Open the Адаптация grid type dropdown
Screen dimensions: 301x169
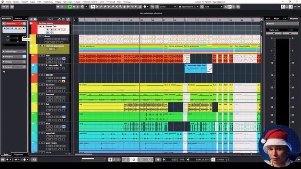pyautogui.click(x=189, y=7)
